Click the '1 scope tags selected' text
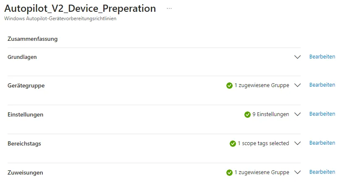The width and height of the screenshot is (354, 196). point(263,143)
